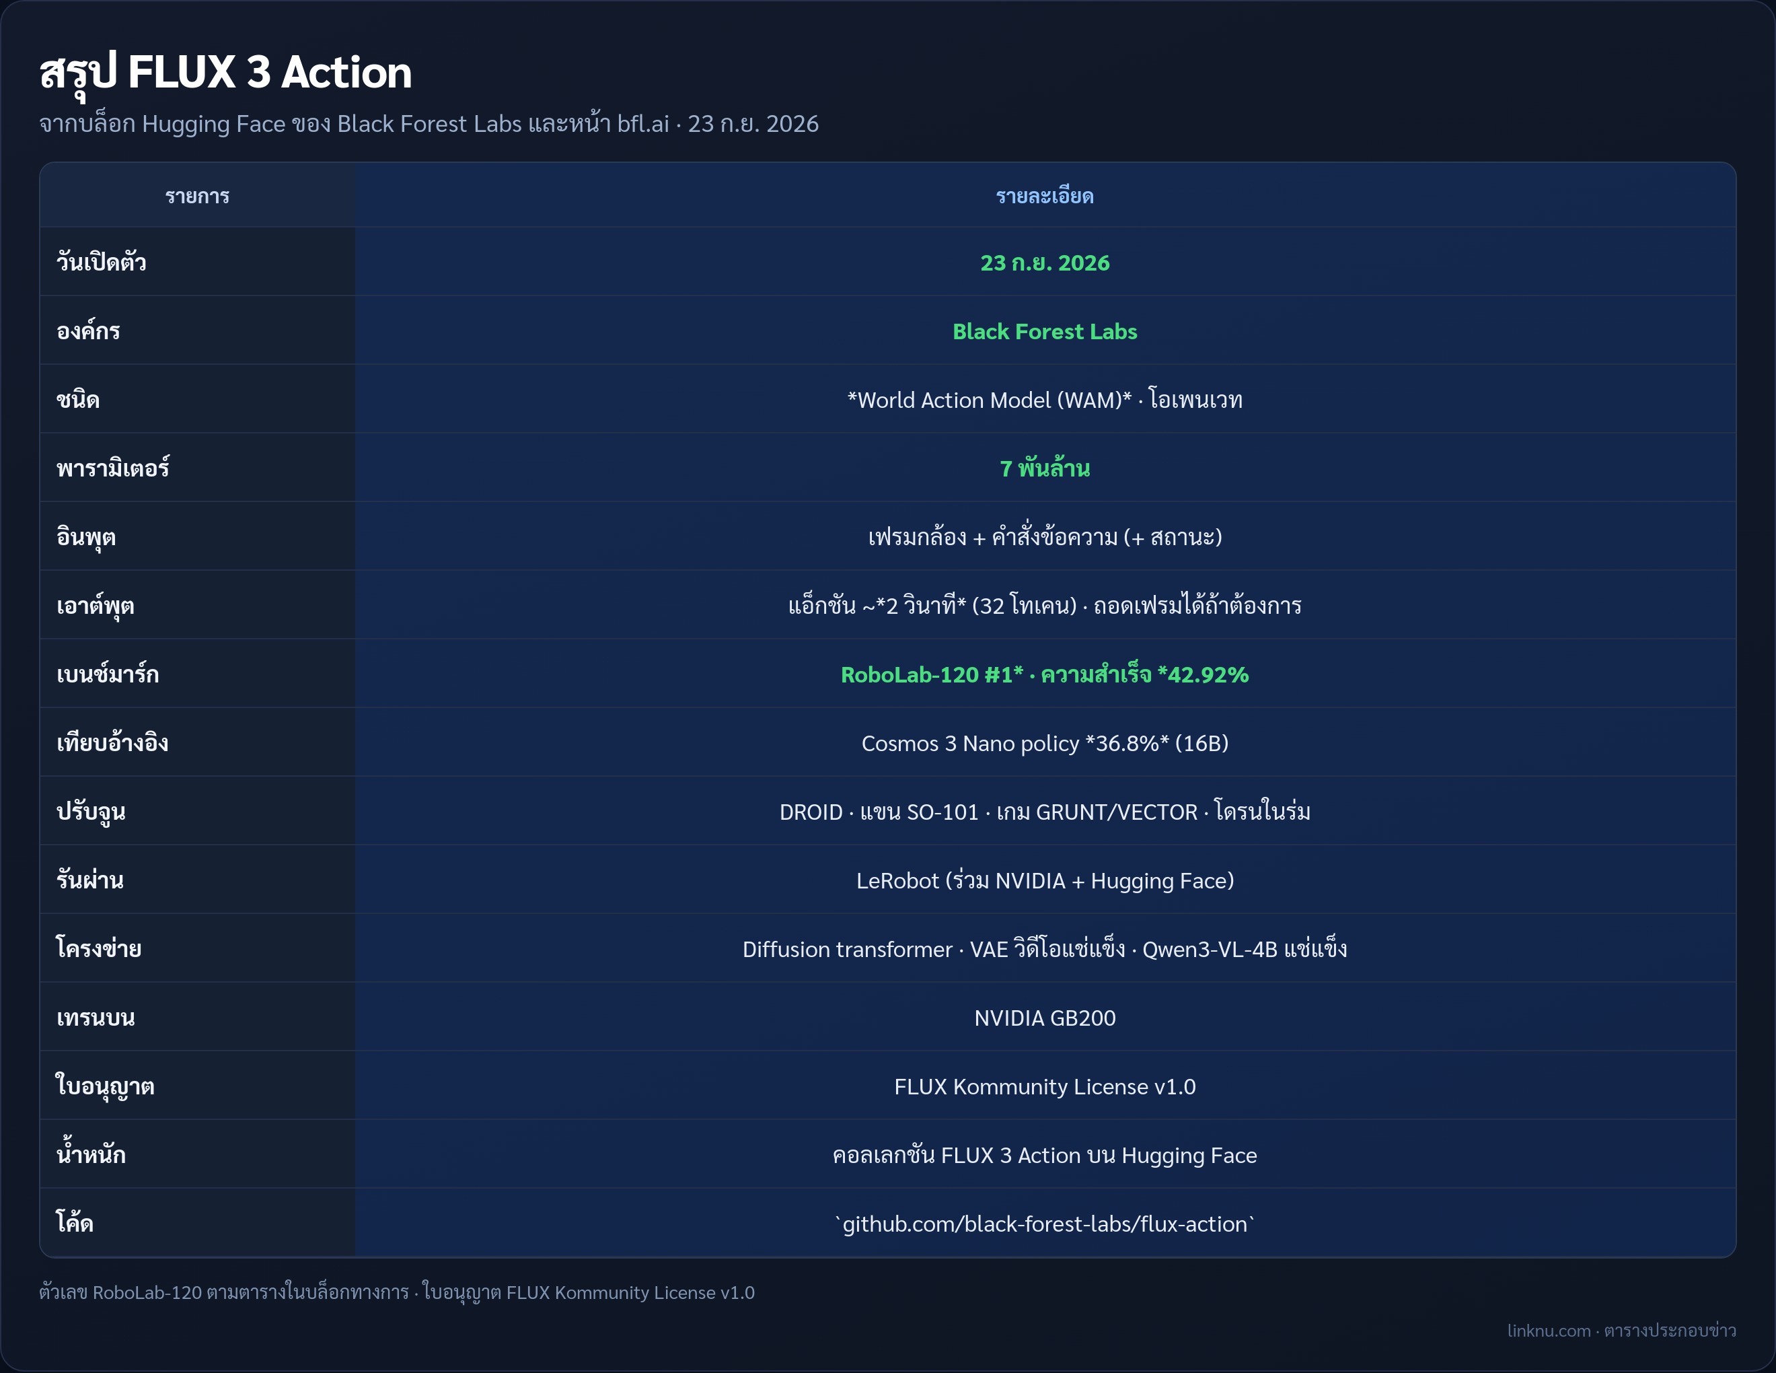This screenshot has height=1373, width=1776.
Task: Click the title "สรุป FLUX 3 Action"
Action: click(225, 73)
